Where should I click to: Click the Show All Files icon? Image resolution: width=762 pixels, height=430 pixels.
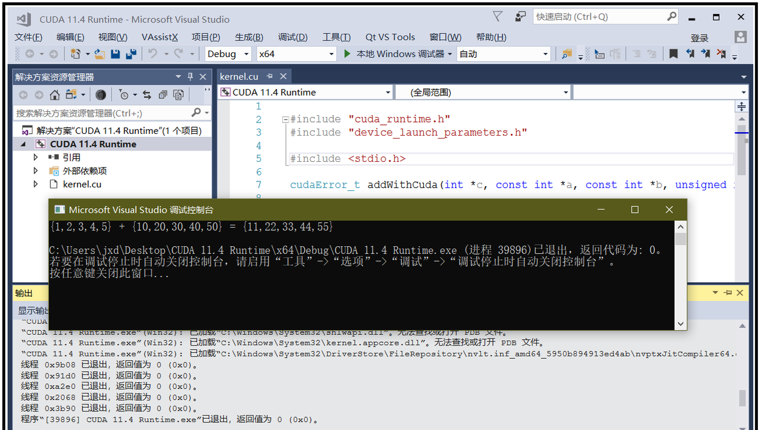[178, 95]
